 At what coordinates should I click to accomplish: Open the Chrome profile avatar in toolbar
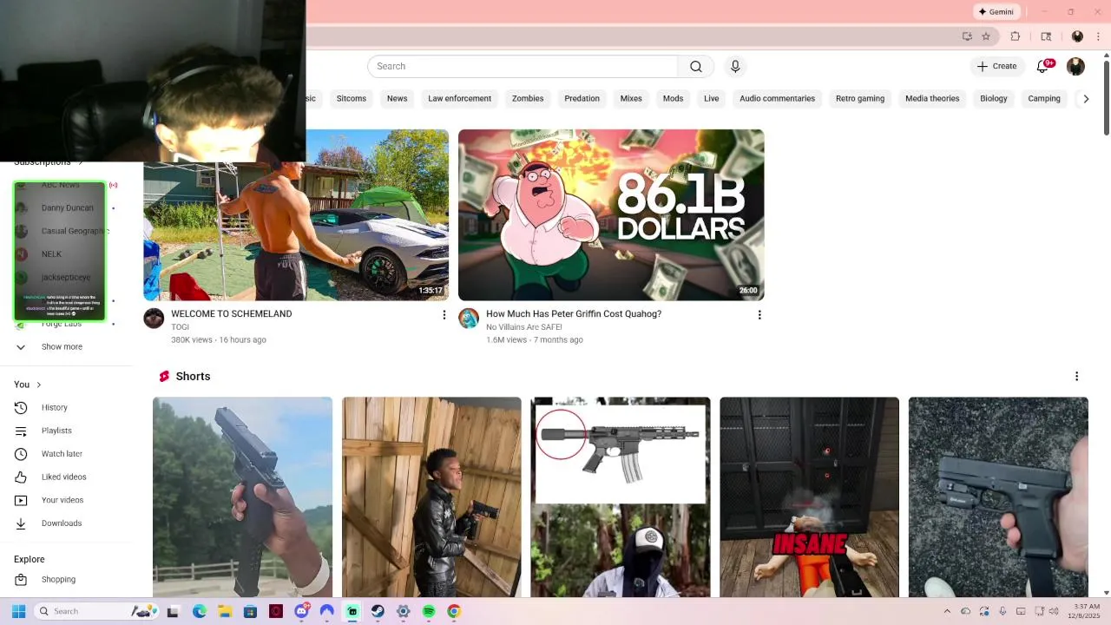1077,36
